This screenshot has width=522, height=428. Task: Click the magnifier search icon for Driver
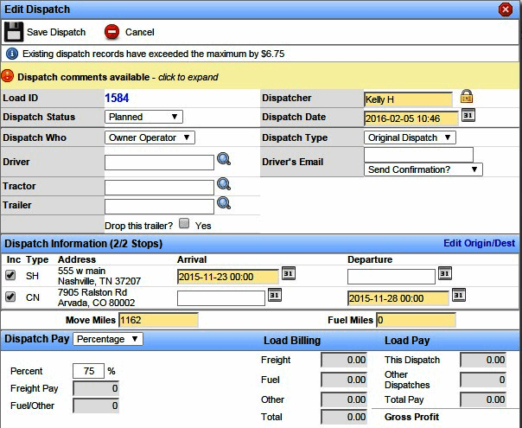point(224,160)
